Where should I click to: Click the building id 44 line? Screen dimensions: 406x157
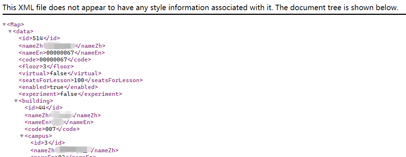pos(43,108)
